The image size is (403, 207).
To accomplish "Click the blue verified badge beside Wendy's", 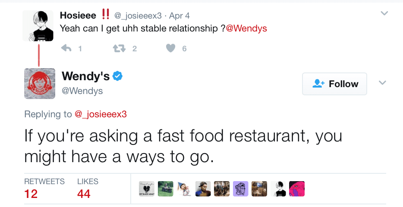I will coord(118,76).
